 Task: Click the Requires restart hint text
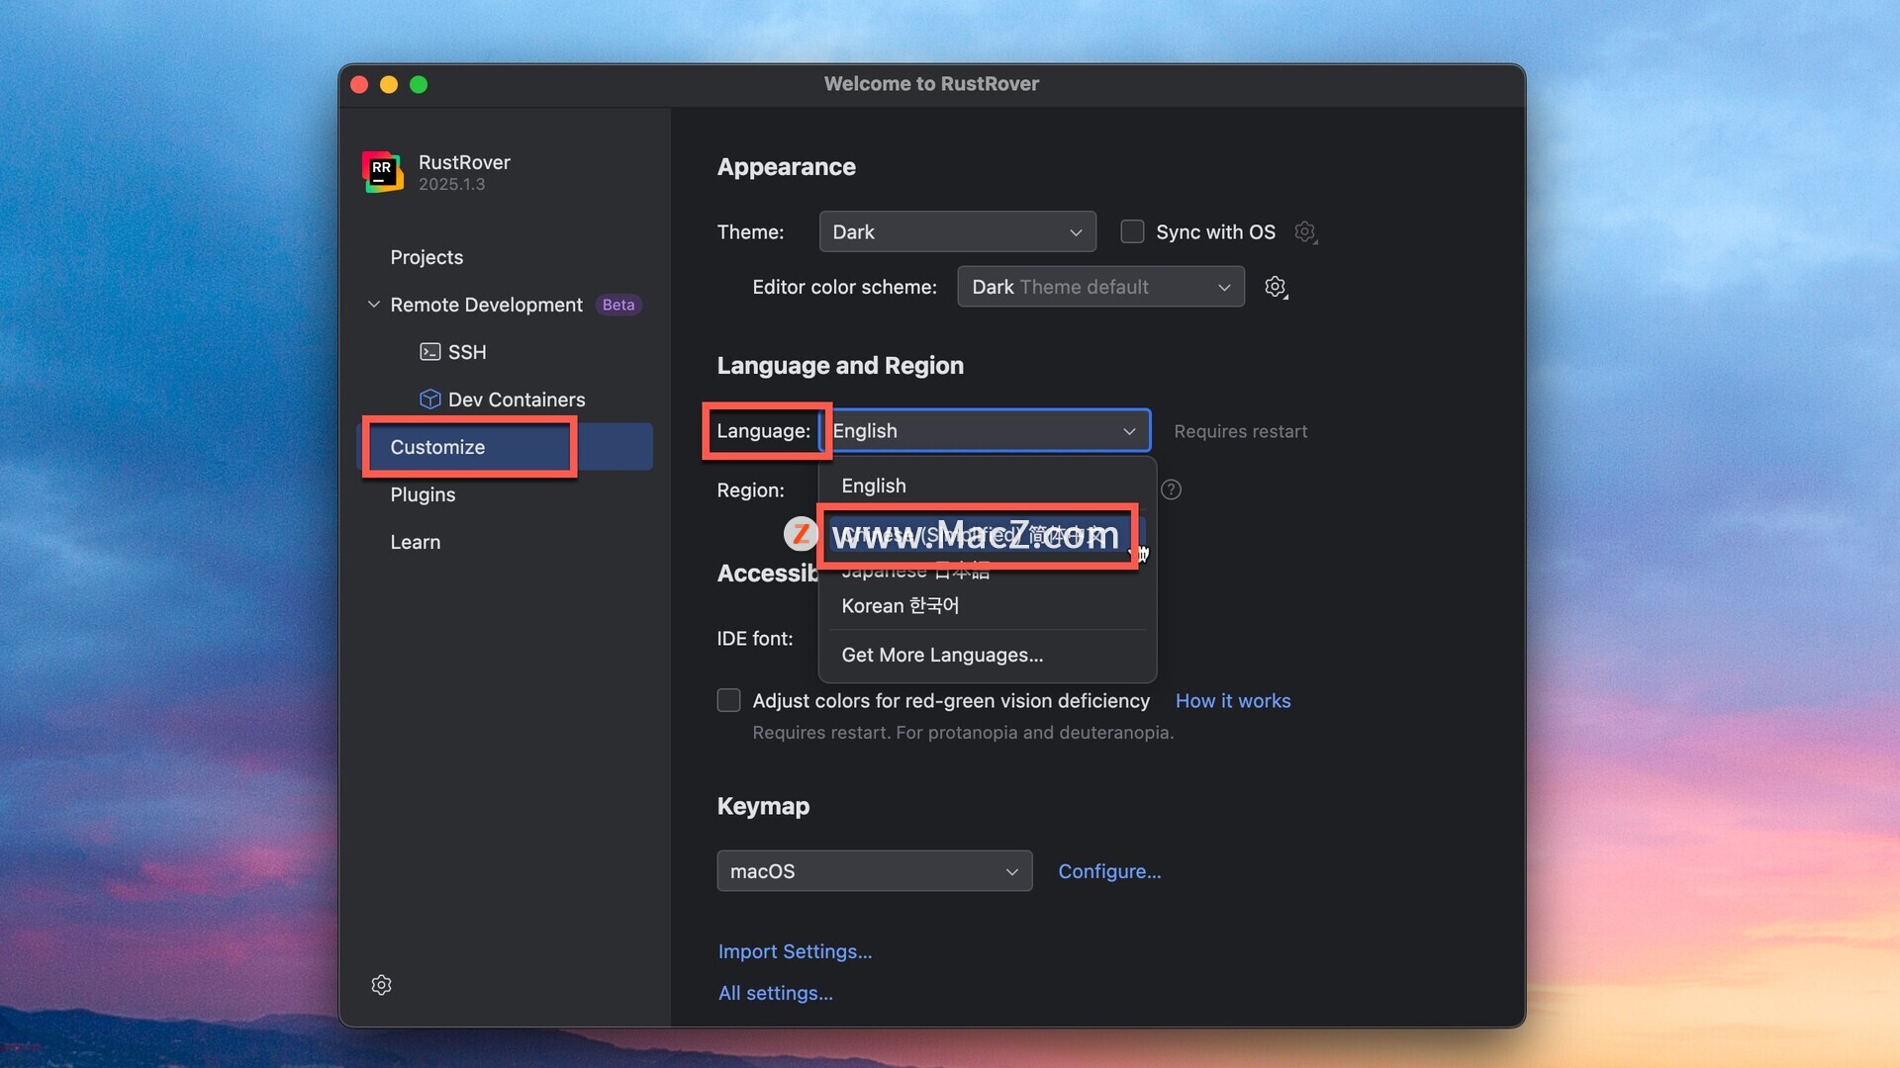click(x=1240, y=431)
